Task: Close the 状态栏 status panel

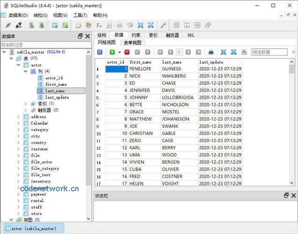Action: 293,196
